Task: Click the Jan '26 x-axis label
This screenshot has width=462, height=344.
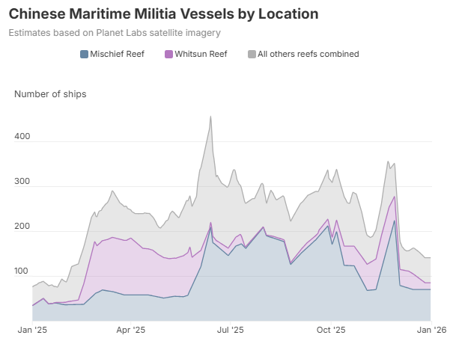Action: point(429,329)
